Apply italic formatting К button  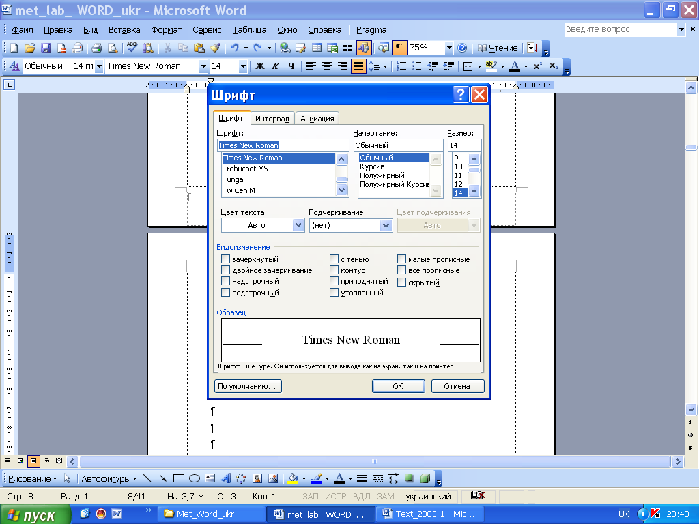276,66
